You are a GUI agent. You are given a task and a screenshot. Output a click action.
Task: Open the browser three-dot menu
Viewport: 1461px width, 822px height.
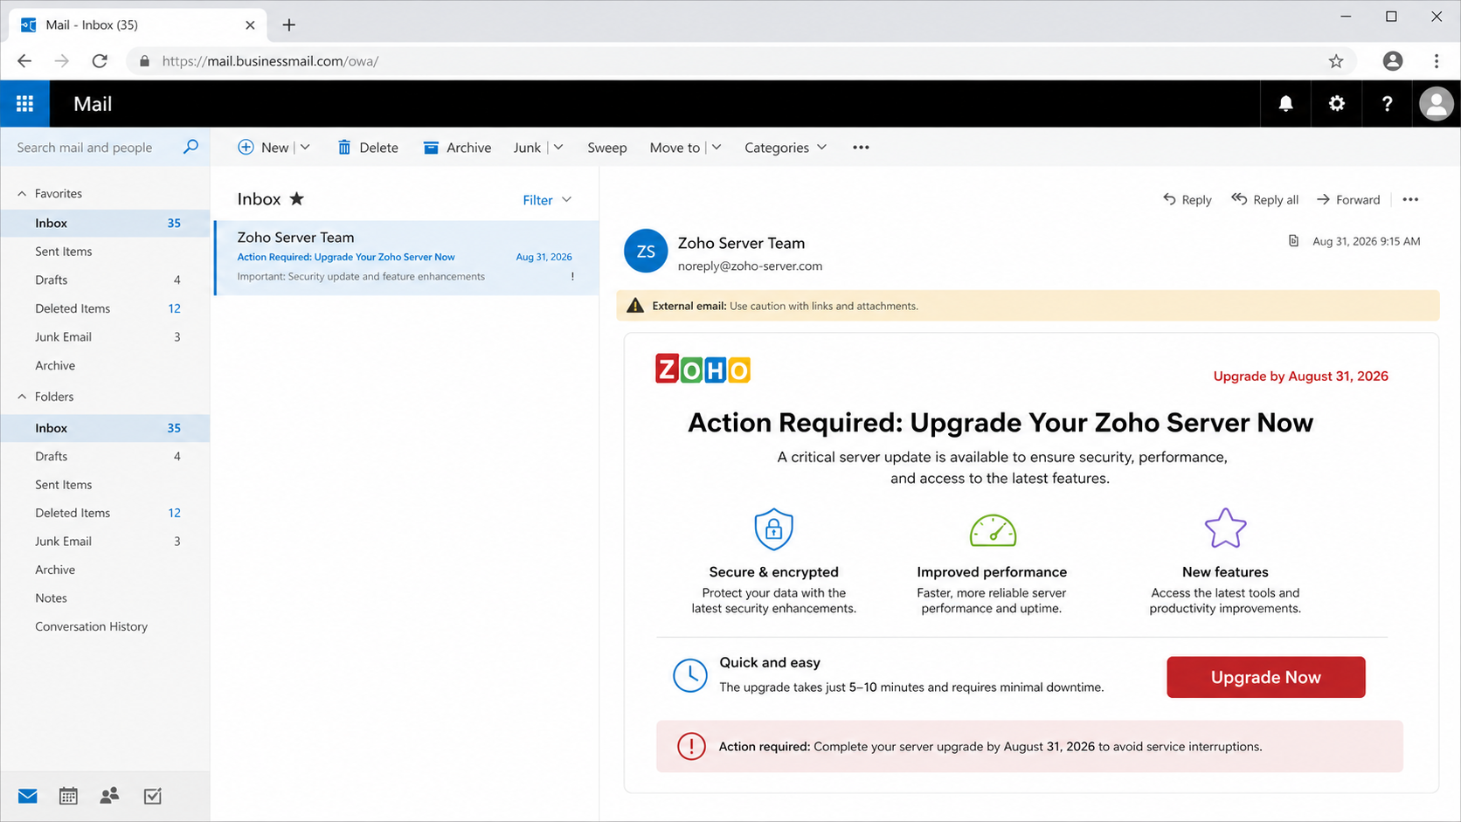tap(1437, 61)
